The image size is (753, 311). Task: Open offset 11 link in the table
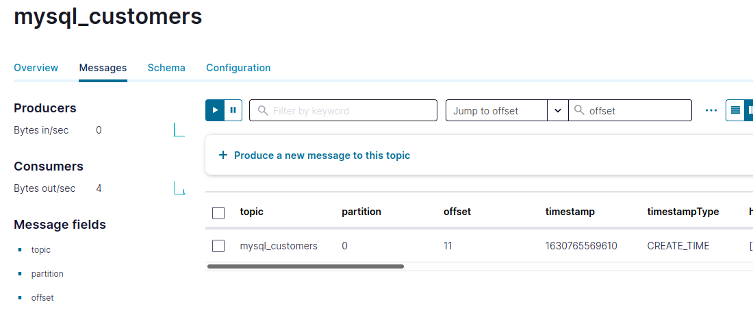(x=448, y=246)
